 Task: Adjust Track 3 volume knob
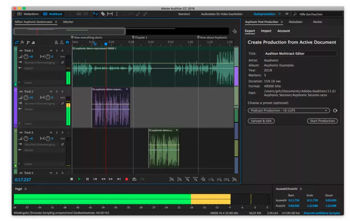coord(26,138)
